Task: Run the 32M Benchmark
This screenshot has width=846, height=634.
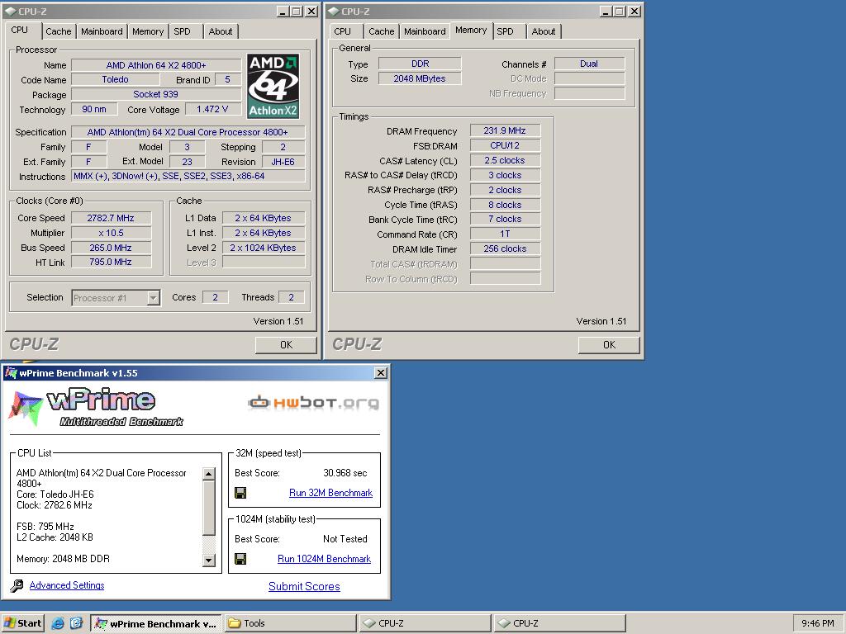Action: tap(330, 493)
